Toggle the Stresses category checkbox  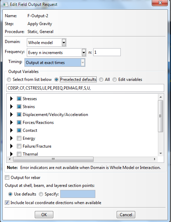click(19, 99)
